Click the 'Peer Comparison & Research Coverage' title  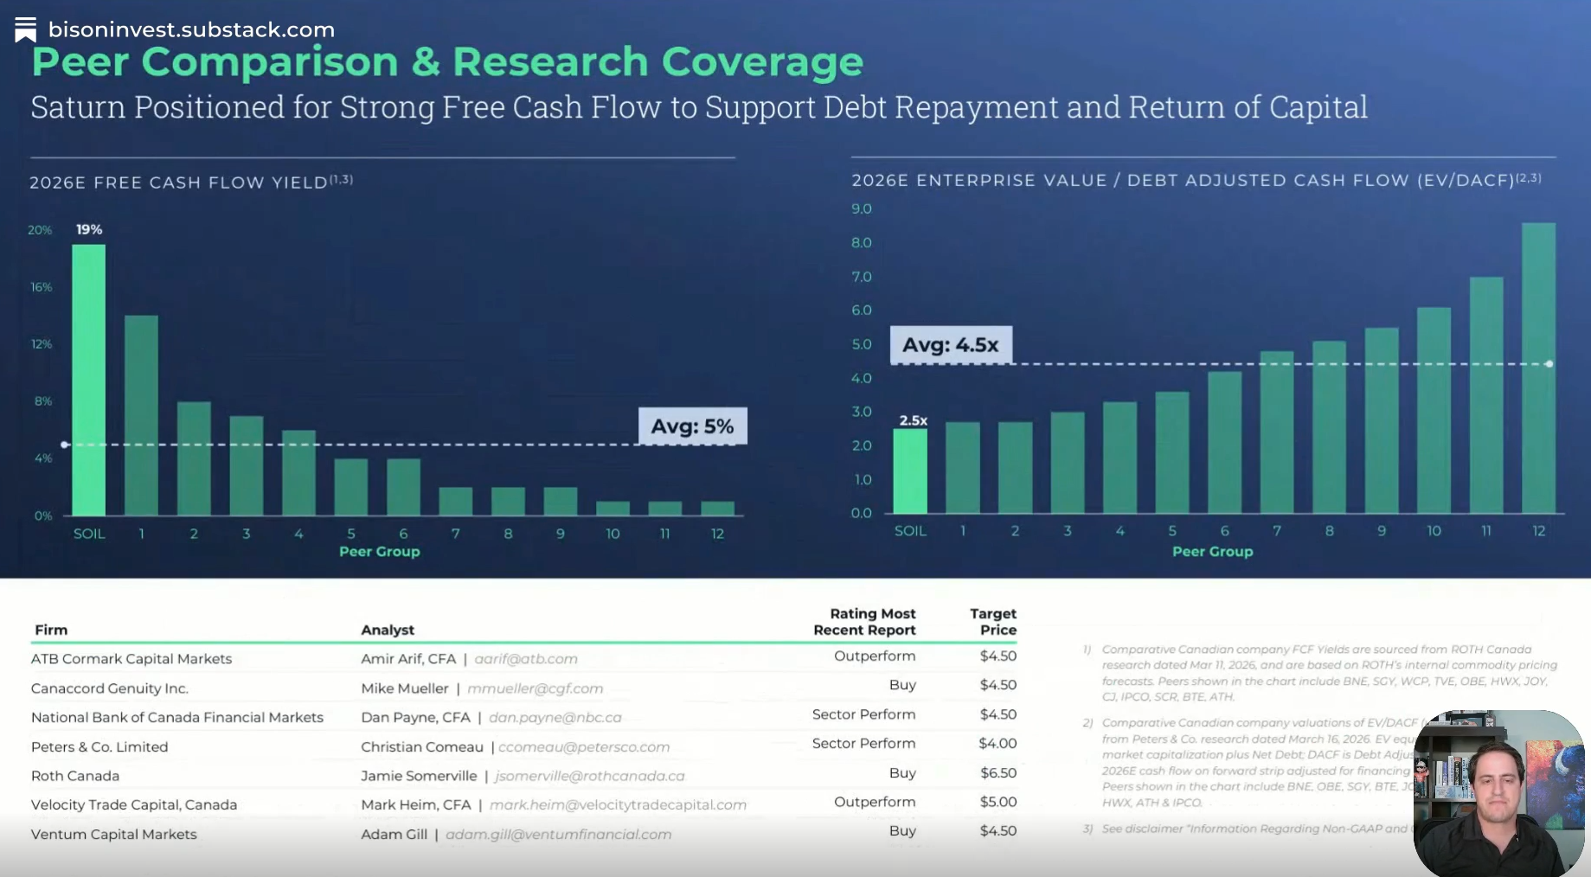[x=447, y=62]
